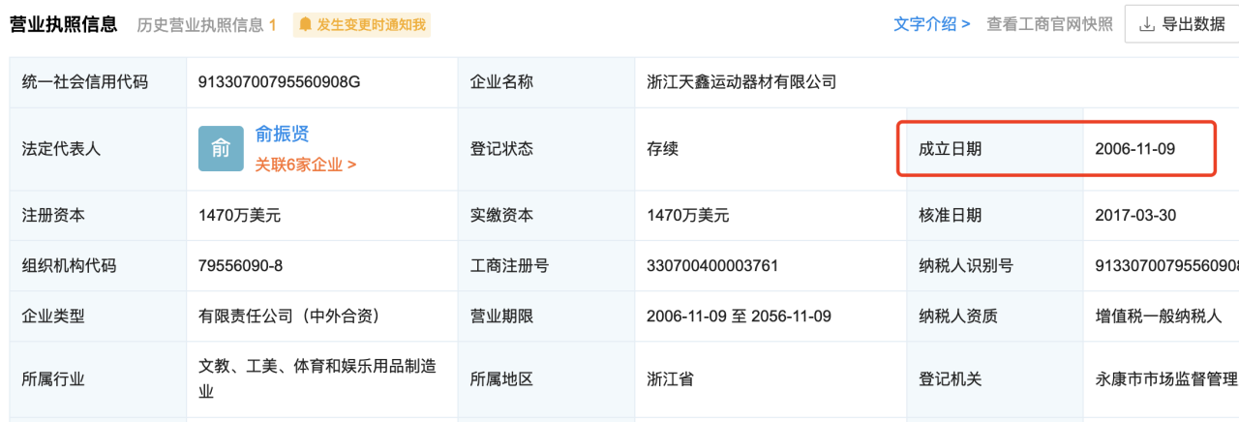
Task: Click the 所属地区 value 浙江省
Action: click(x=670, y=379)
